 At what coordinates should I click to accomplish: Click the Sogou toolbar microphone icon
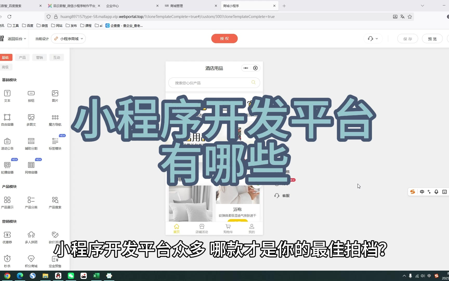pyautogui.click(x=437, y=192)
